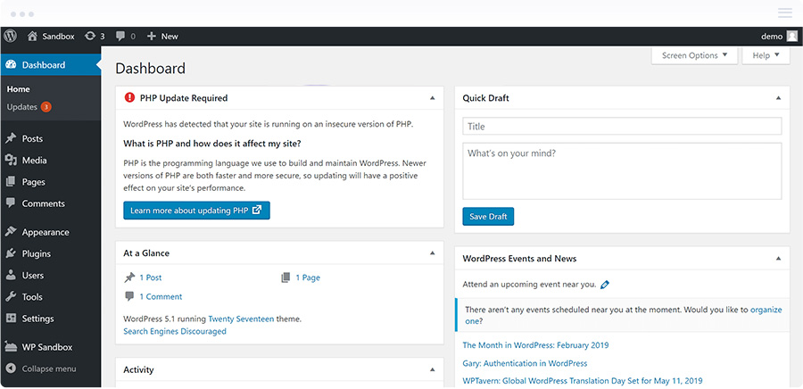Click the Save Draft button
803x389 pixels.
click(488, 217)
